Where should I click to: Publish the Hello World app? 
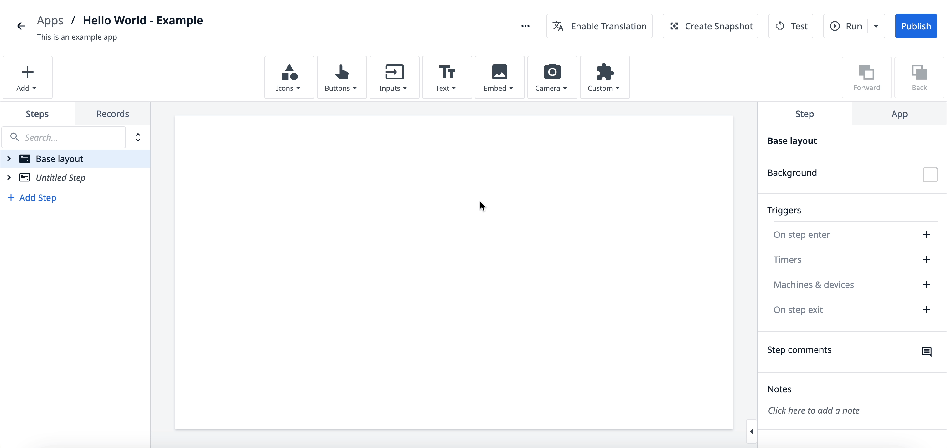(x=916, y=26)
